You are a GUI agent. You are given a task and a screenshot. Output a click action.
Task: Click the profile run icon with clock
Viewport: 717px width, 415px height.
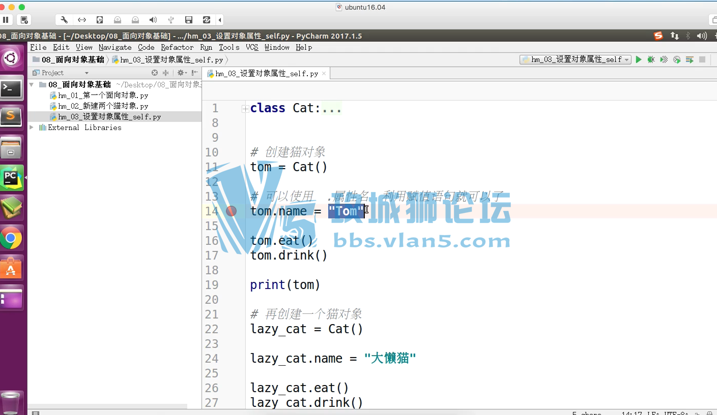[677, 59]
